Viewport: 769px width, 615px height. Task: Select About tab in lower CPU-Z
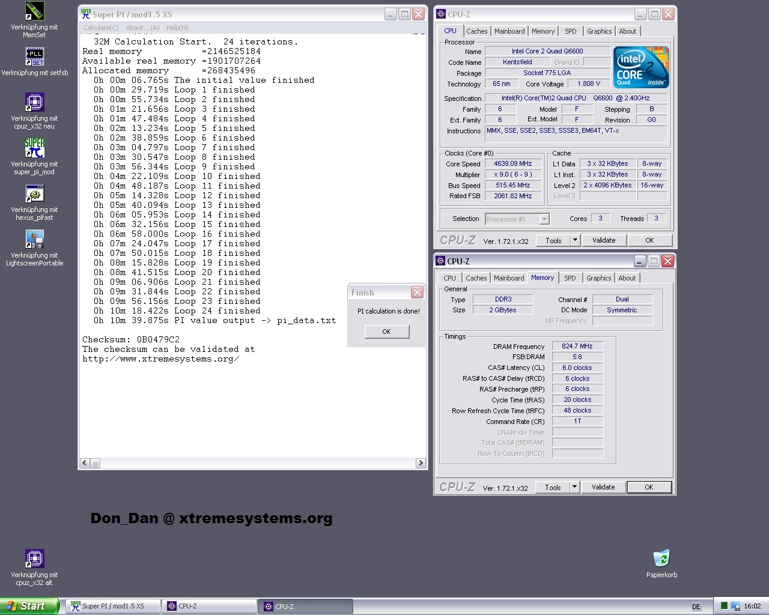[x=627, y=278]
